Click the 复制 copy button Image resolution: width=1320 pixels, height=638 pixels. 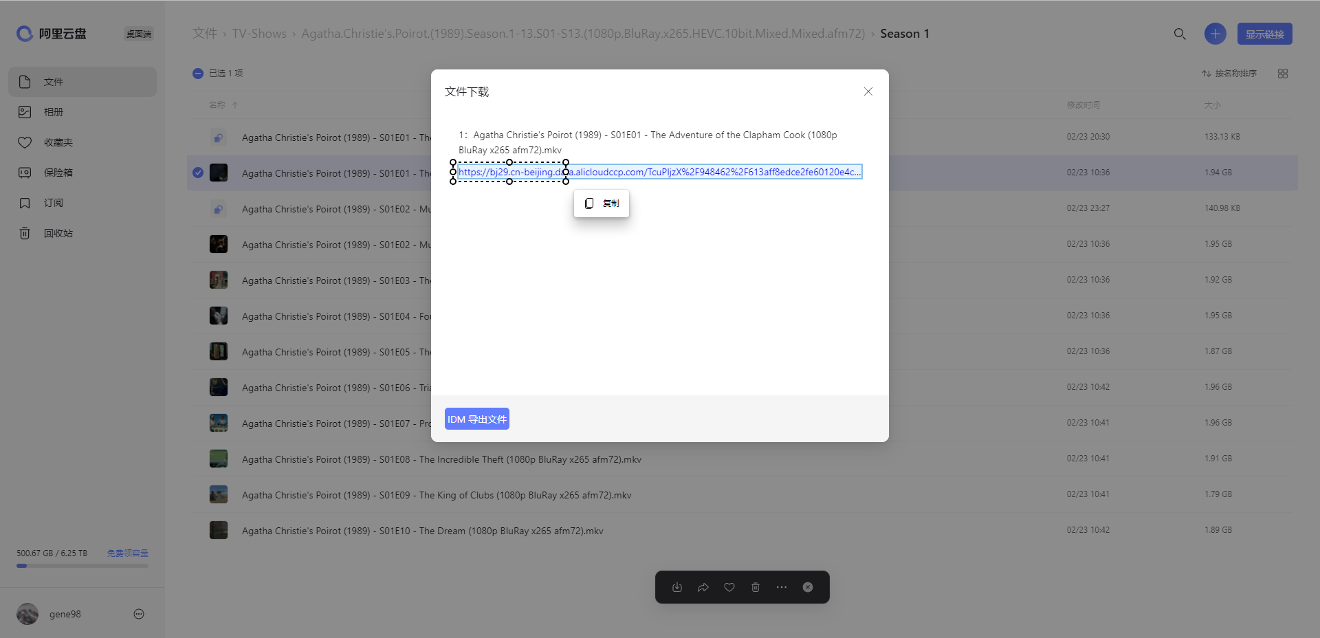(x=602, y=203)
